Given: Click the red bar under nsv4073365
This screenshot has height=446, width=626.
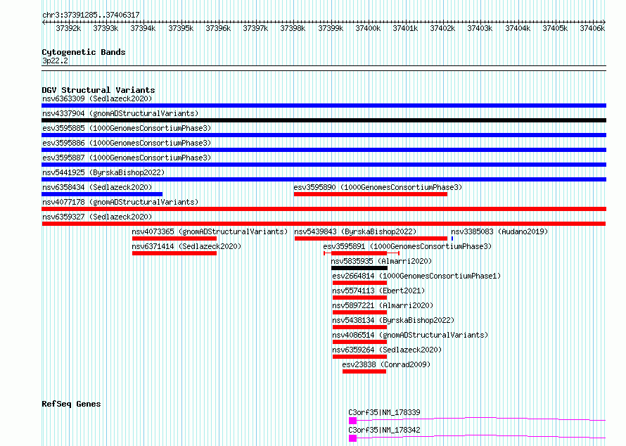Looking at the screenshot, I should pos(174,238).
